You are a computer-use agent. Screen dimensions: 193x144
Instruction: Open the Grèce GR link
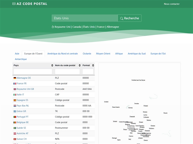point(21,111)
